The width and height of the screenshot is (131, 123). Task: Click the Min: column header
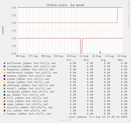coord(87,60)
